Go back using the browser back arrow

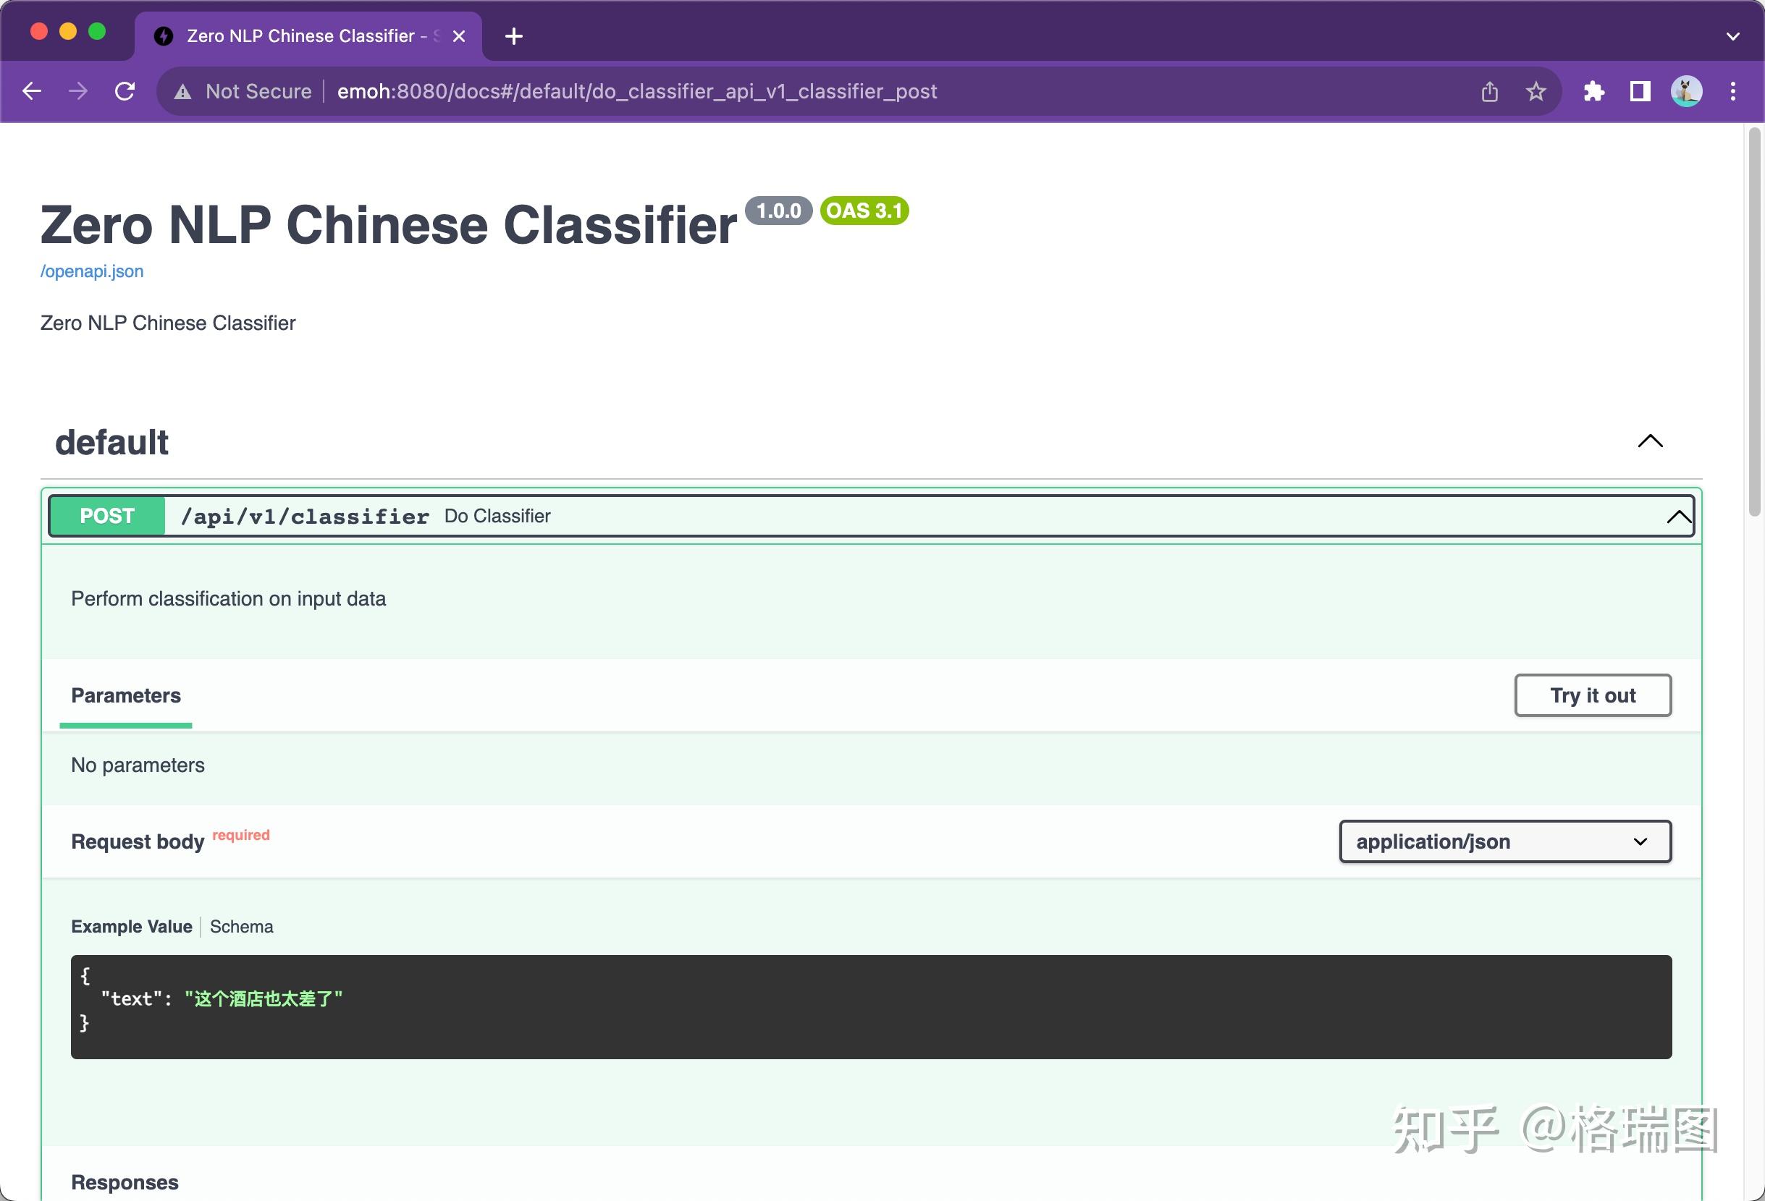tap(32, 91)
